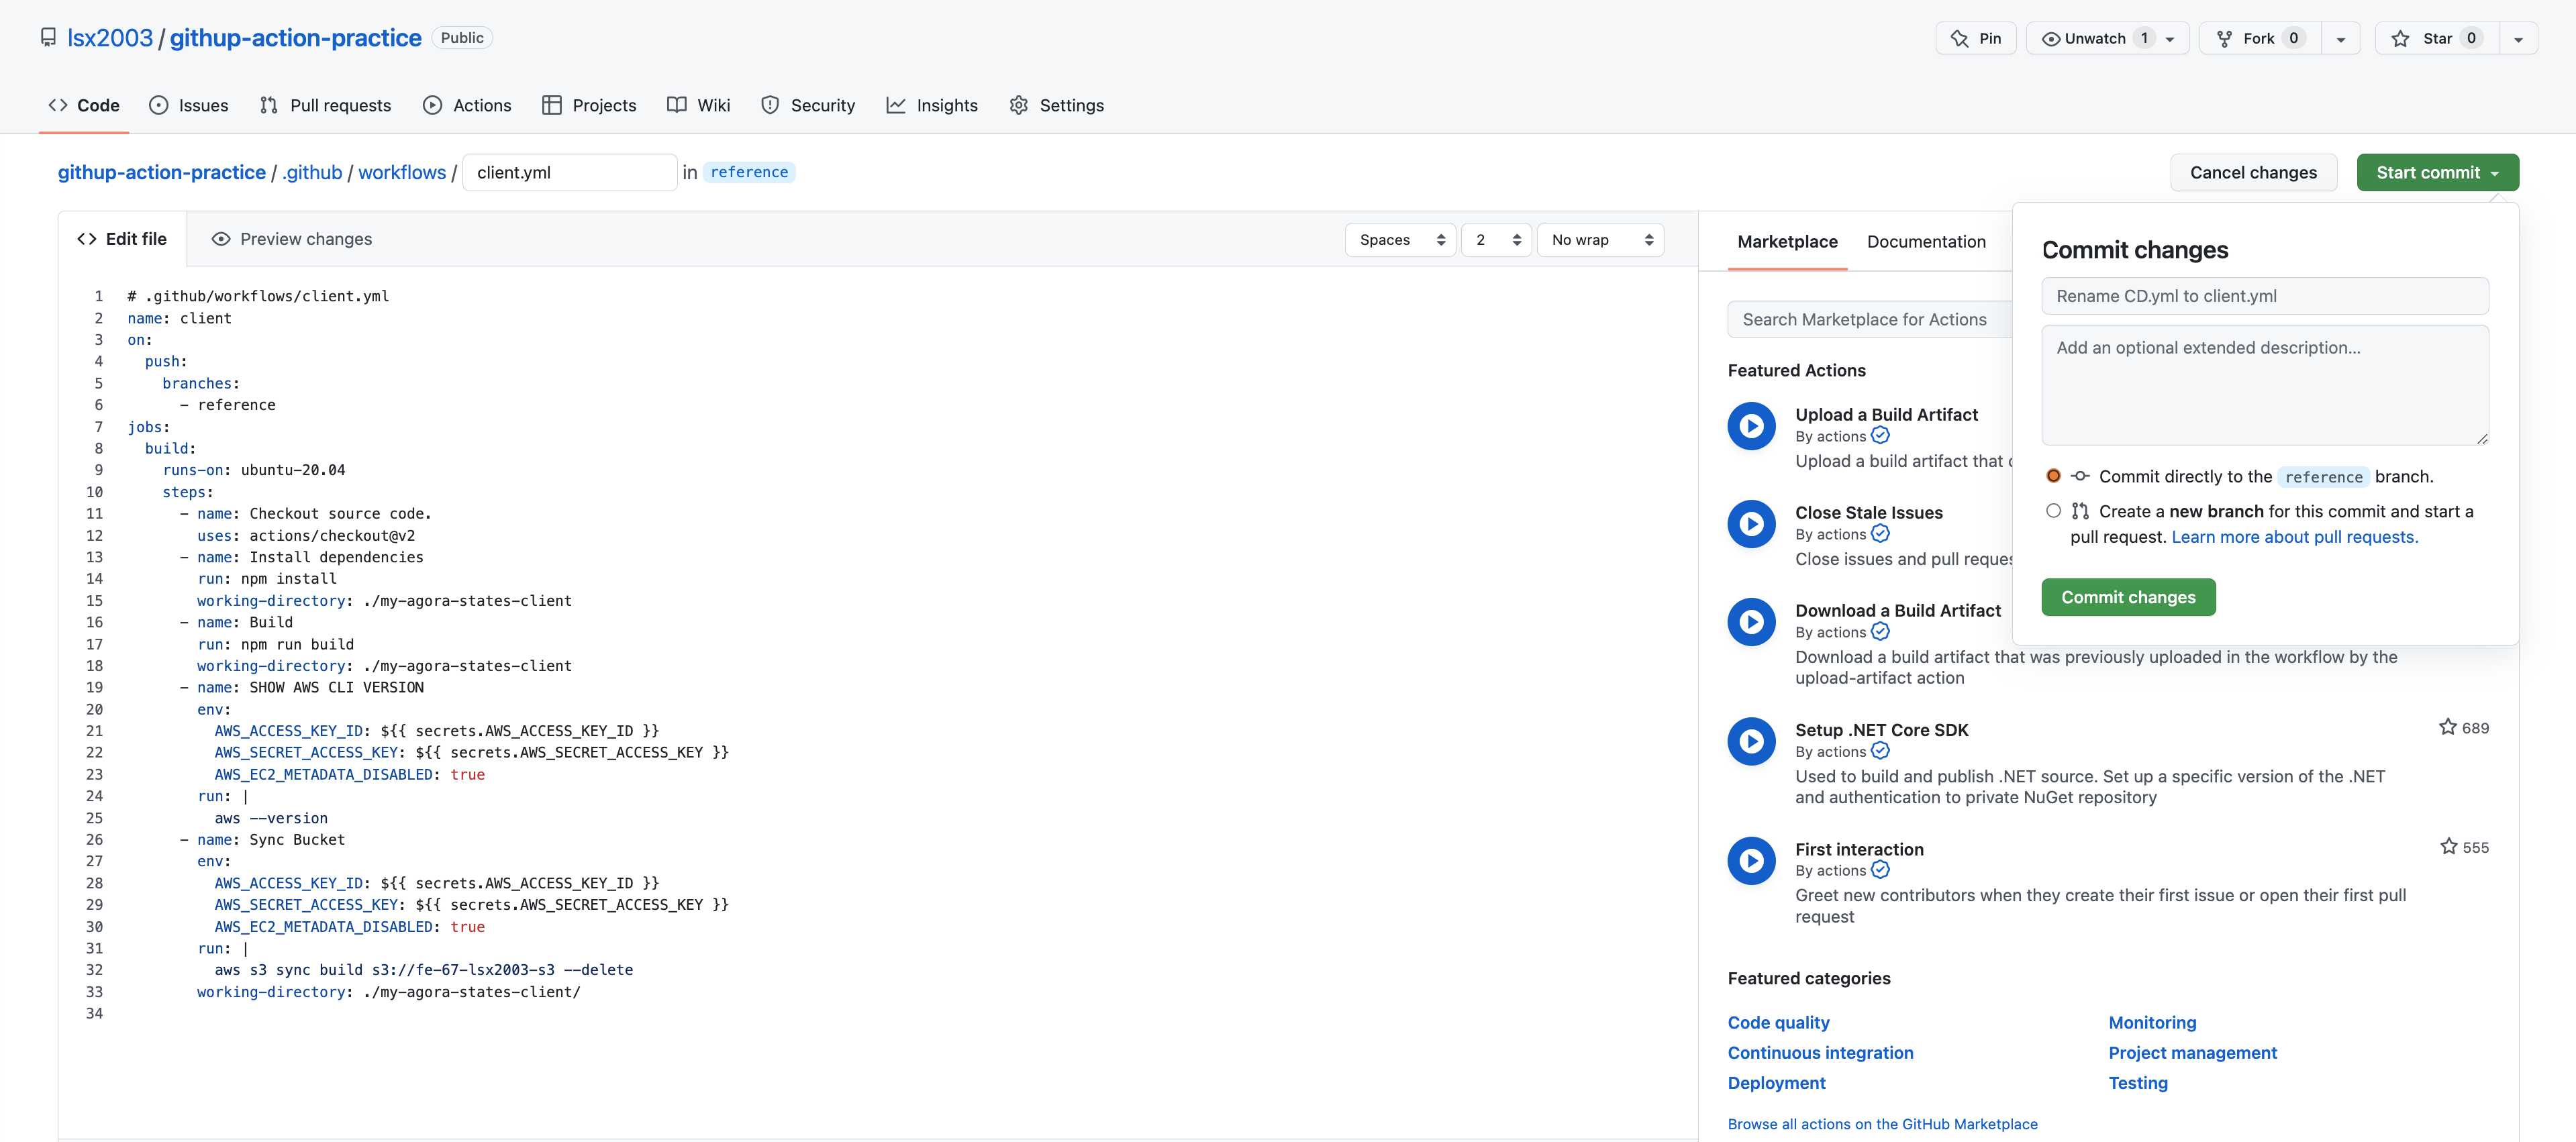Viewport: 2576px width, 1142px height.
Task: Select the Documentation sidebar tab
Action: click(x=1926, y=241)
